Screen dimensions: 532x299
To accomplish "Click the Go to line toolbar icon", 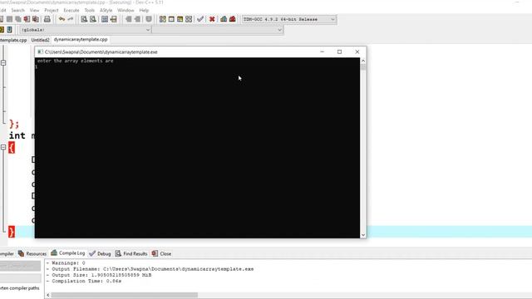I will [x=113, y=19].
